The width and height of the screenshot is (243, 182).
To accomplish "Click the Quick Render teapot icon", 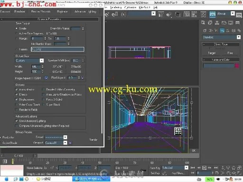I will 239,15.
